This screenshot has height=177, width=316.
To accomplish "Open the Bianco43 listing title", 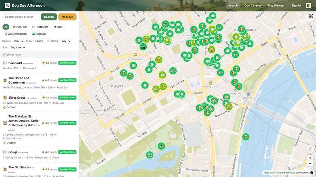I will tap(15, 63).
